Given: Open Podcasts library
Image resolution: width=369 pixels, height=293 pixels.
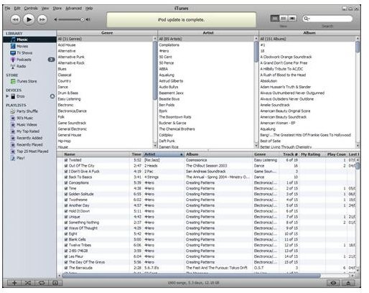Looking at the screenshot, I should (24, 60).
